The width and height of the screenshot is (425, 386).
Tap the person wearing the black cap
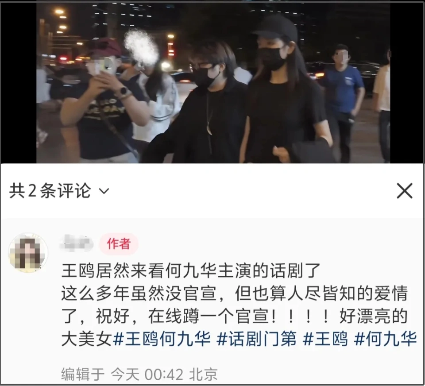point(286,89)
